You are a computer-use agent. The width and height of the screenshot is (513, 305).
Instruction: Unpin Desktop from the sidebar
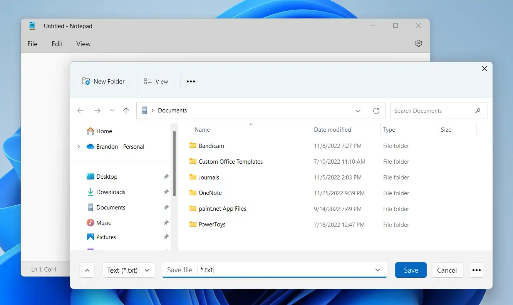[166, 176]
